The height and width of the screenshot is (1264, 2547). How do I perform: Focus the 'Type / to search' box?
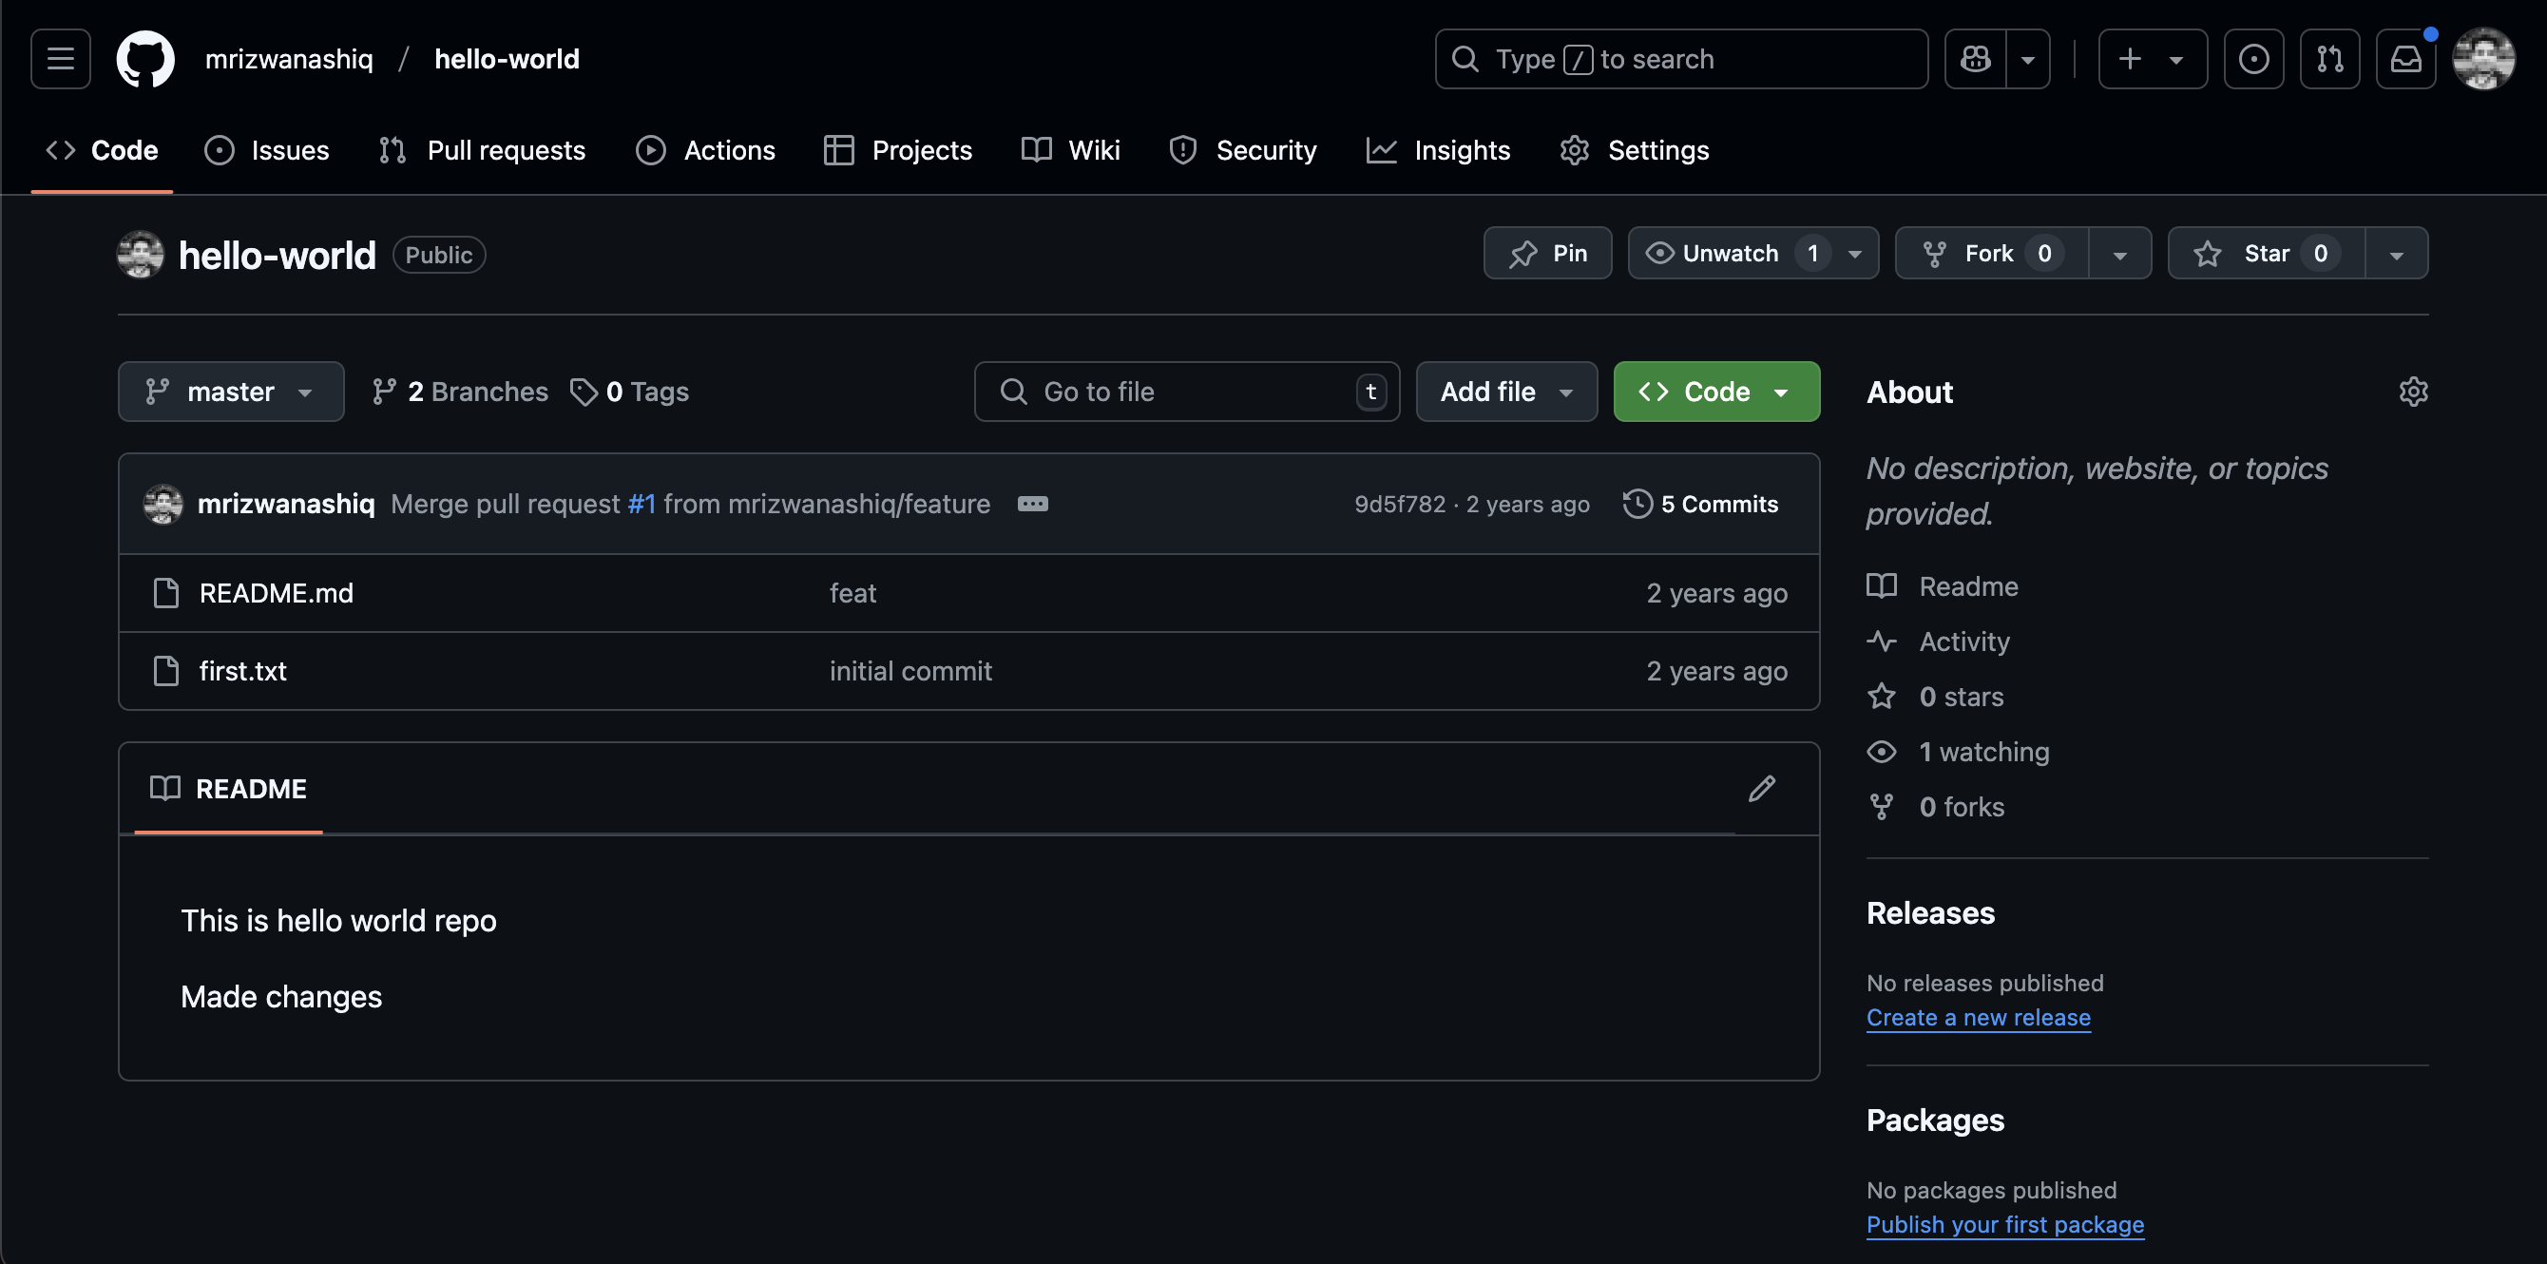(1681, 59)
